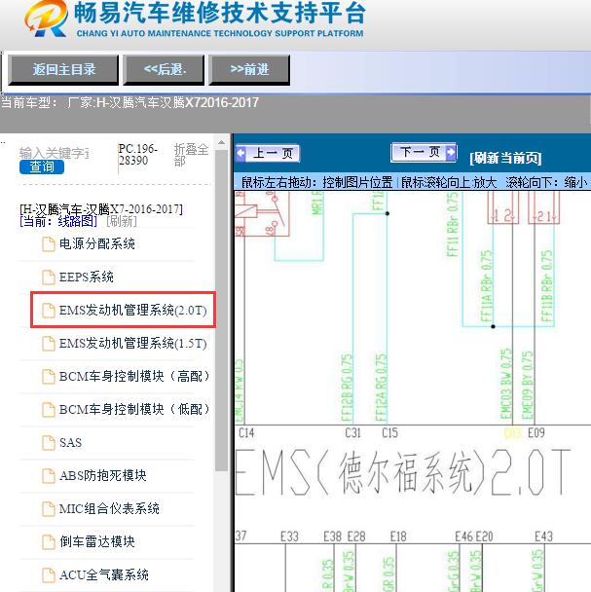Click 折叠全部 to collapse all
This screenshot has width=591, height=592.
[x=191, y=155]
